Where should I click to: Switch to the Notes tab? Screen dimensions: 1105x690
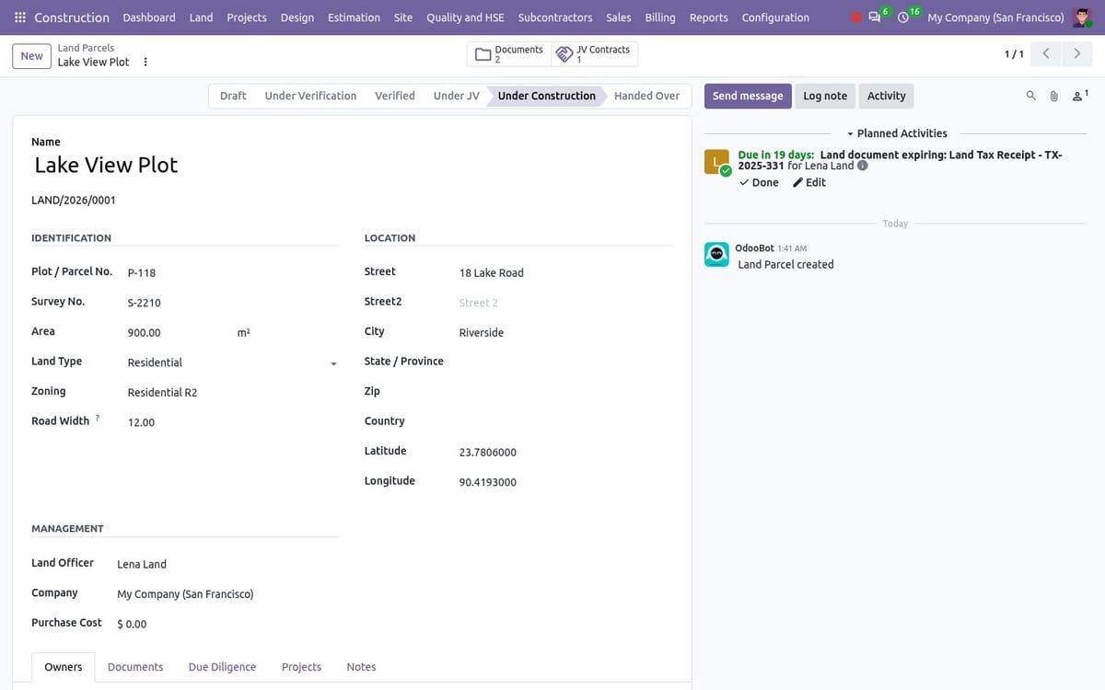click(361, 667)
